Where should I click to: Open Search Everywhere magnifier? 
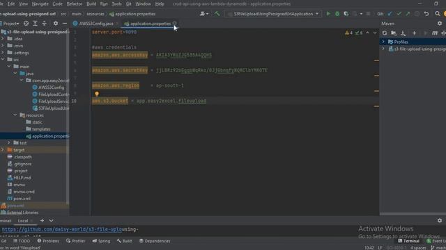[x=437, y=14]
